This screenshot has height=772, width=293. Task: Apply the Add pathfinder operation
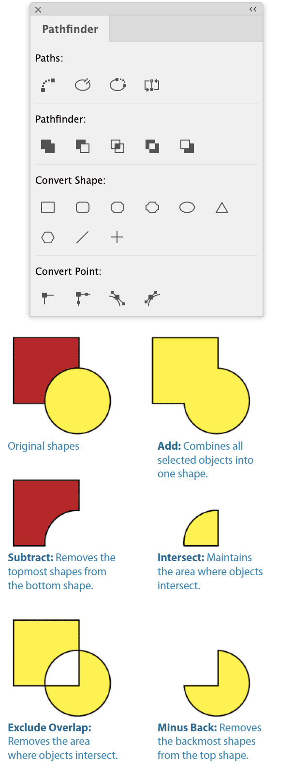[x=48, y=146]
